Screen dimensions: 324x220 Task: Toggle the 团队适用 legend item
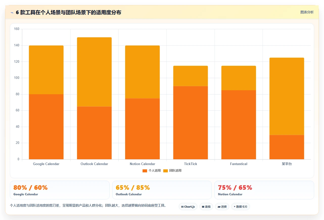tap(172, 171)
